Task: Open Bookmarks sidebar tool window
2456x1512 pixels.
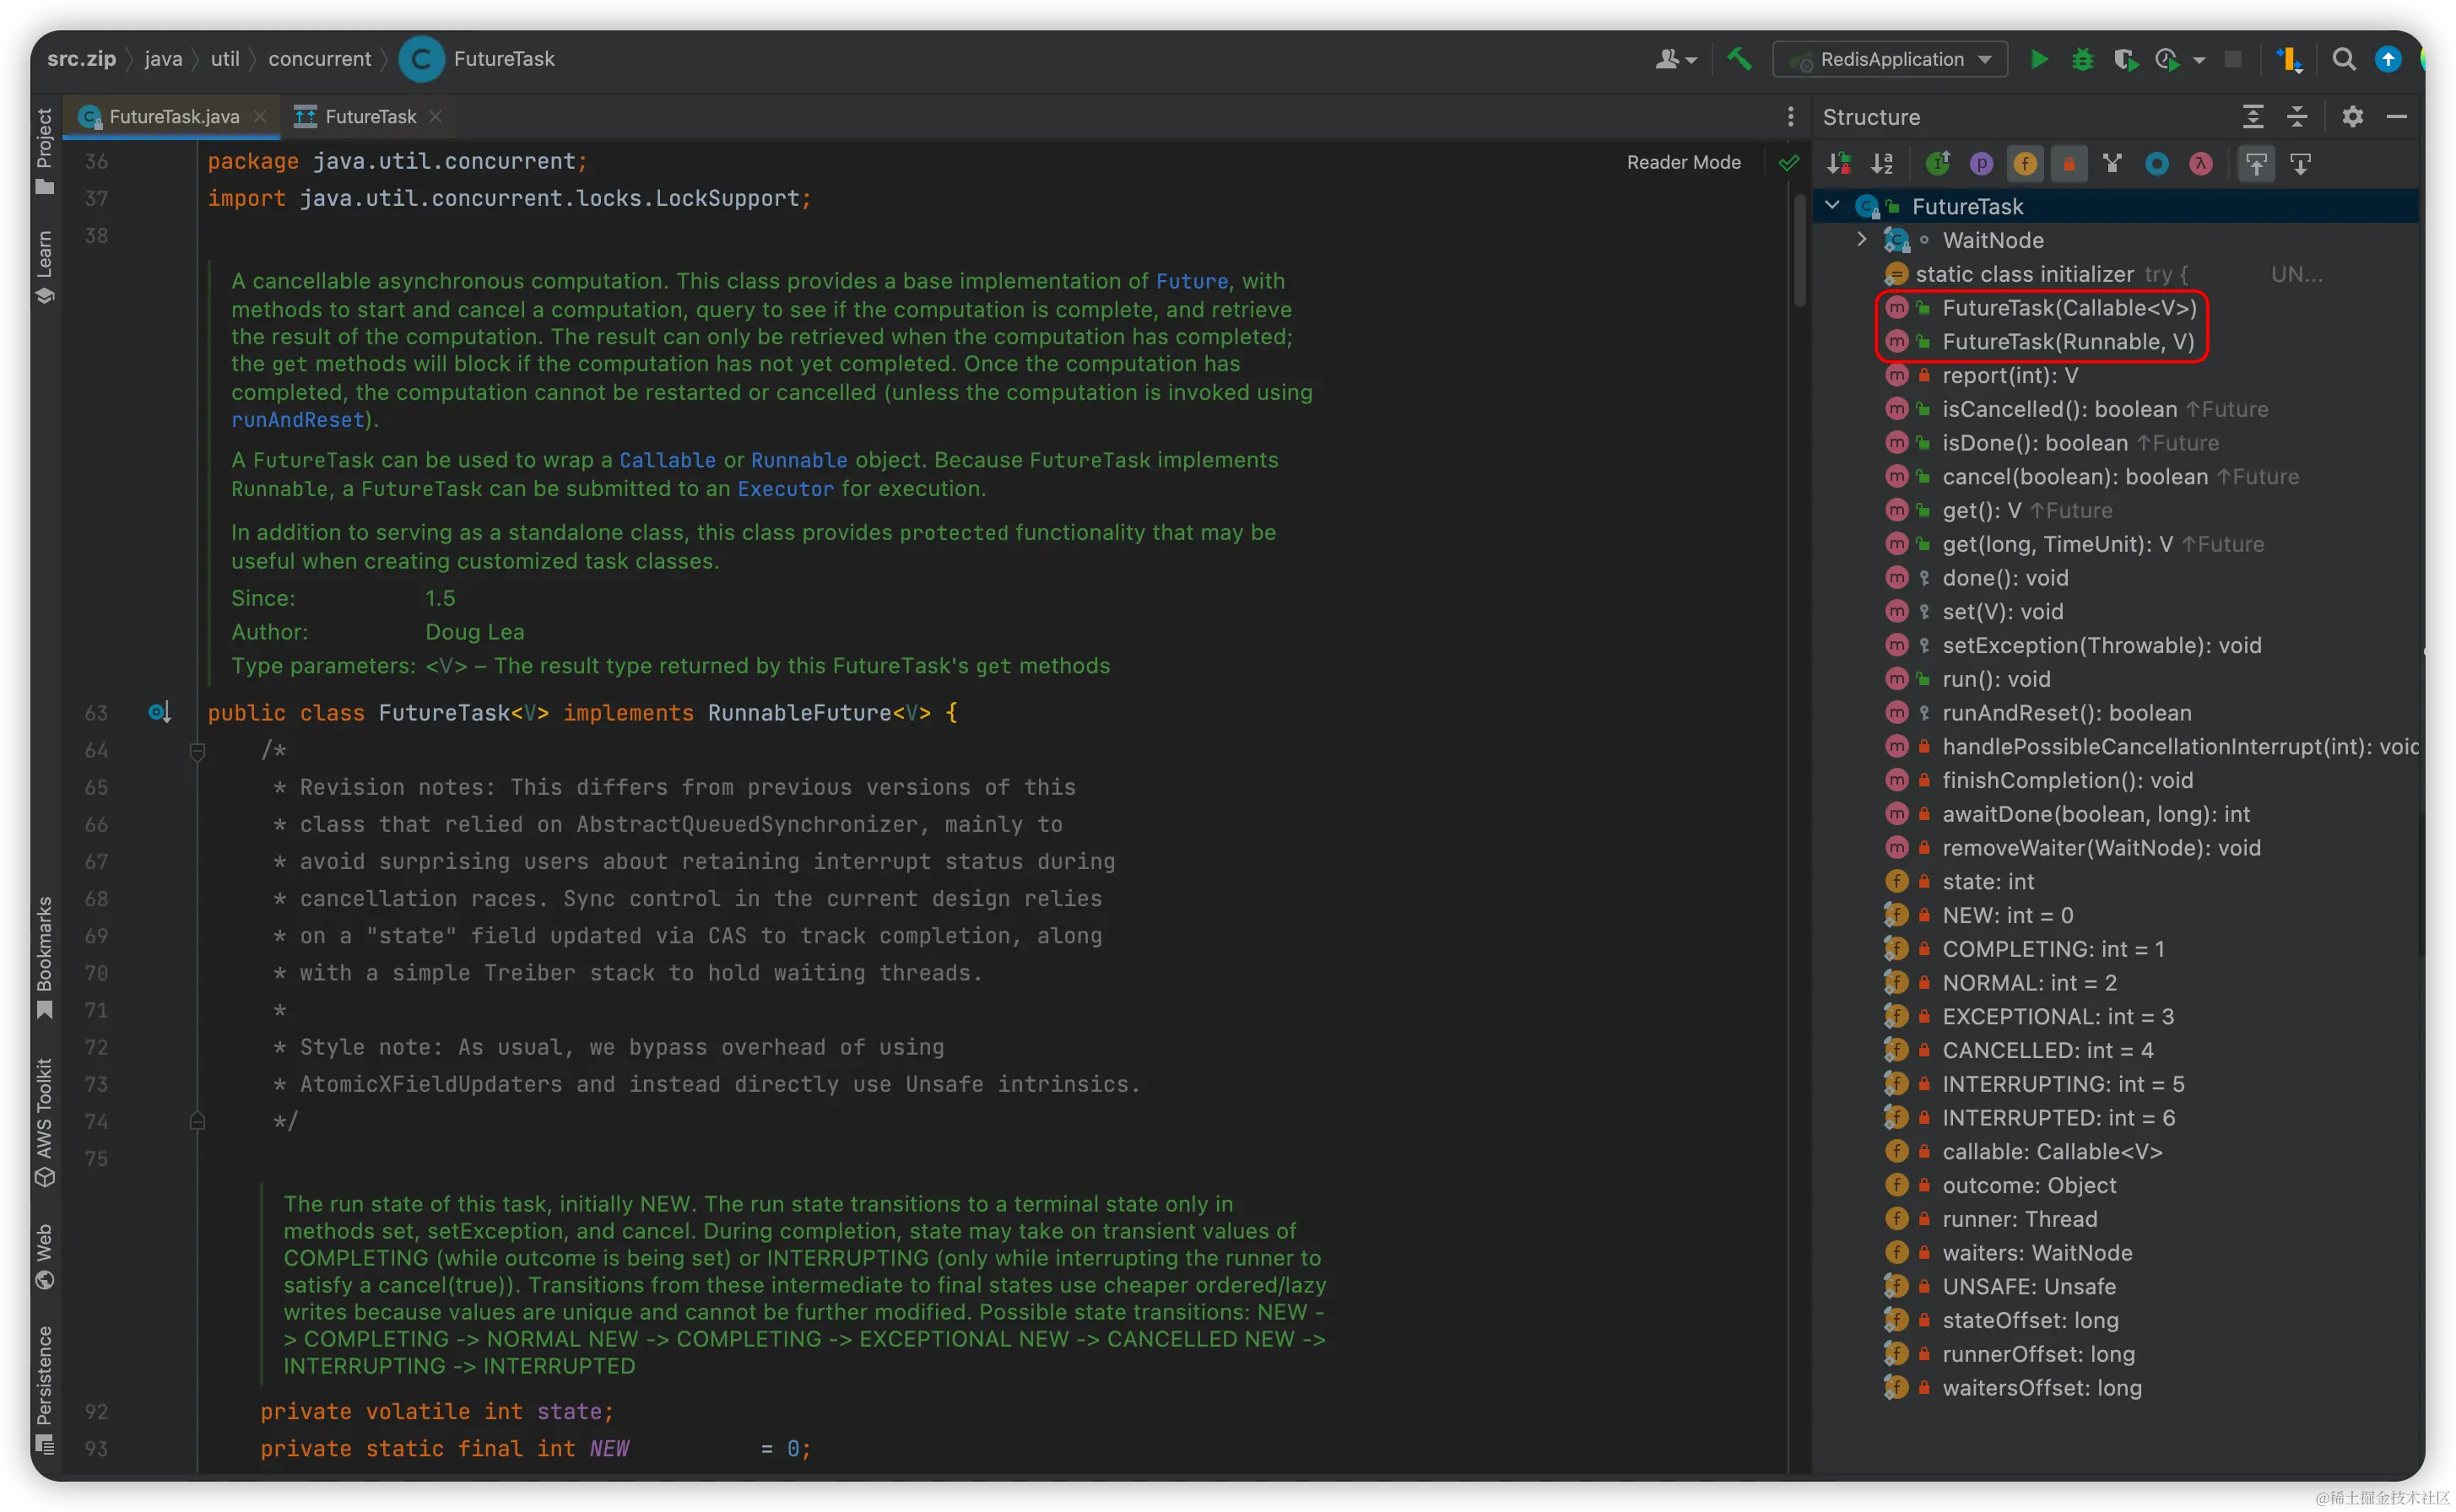Action: point(44,957)
